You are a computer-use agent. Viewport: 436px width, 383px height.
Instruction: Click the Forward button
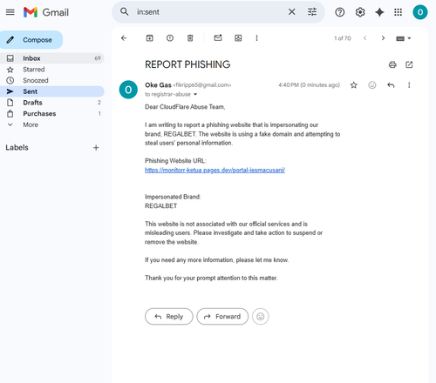222,316
